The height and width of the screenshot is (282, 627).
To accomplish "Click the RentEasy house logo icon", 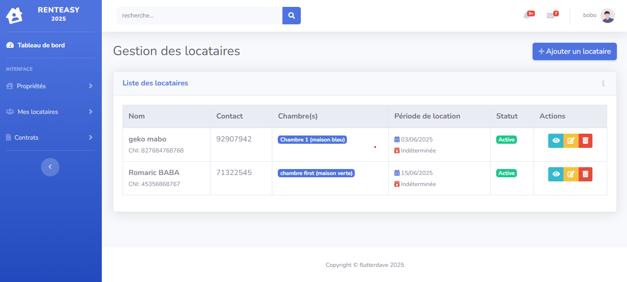I will (14, 16).
